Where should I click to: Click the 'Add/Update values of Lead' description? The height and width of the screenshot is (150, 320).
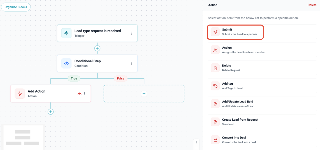(238, 106)
